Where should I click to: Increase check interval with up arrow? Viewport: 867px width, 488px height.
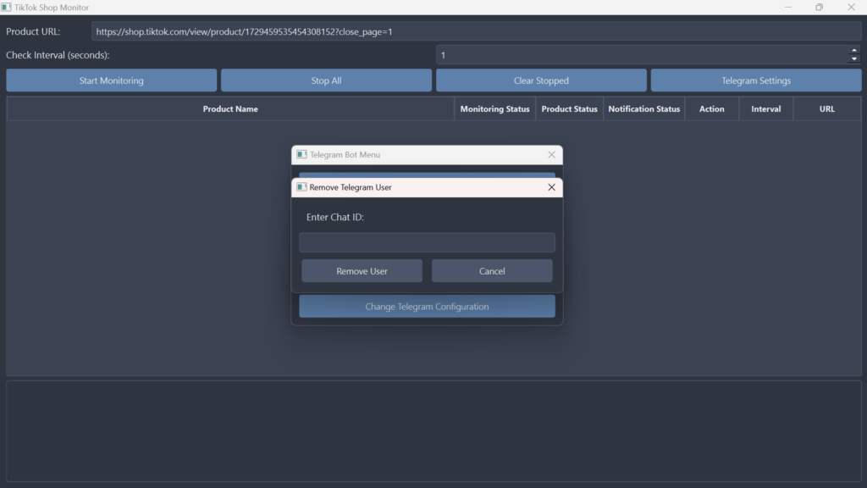(x=854, y=50)
